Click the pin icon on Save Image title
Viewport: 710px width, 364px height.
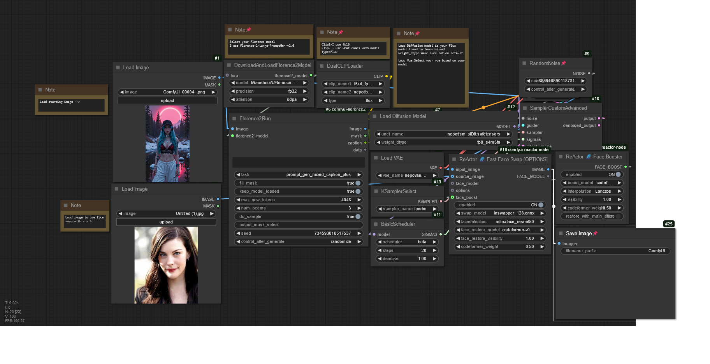pyautogui.click(x=595, y=234)
